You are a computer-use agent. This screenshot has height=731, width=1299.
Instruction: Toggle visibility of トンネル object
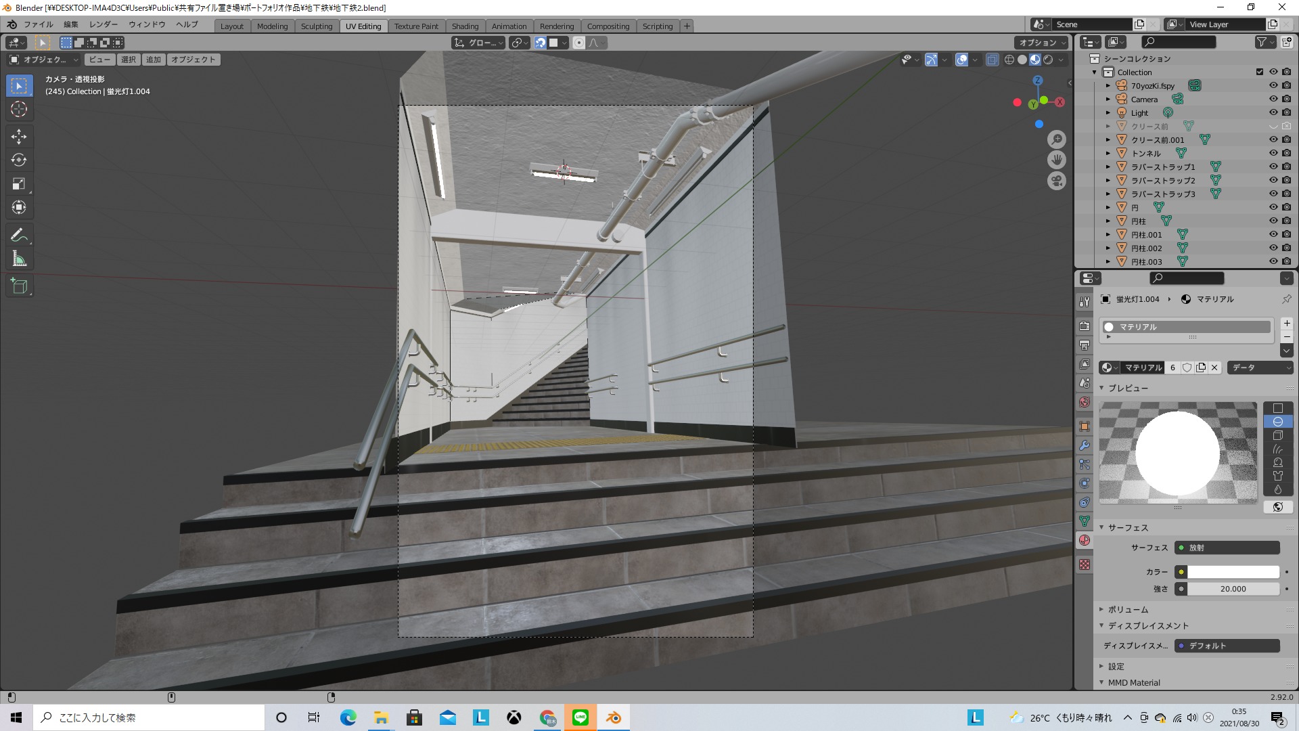point(1273,153)
